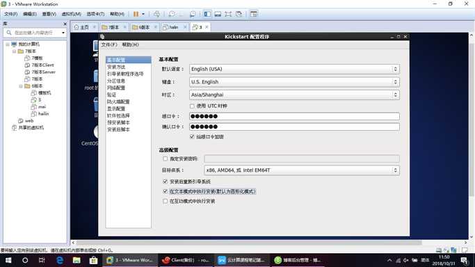Open File Explorer from the taskbar
Viewport: 475px width, 267px height.
click(x=77, y=260)
